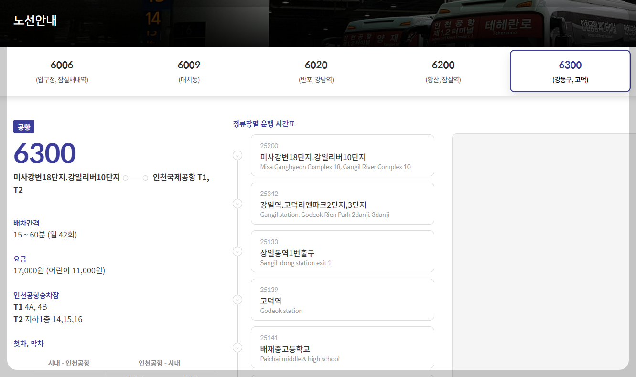Viewport: 636px width, 377px height.
Task: Click the 공항 badge above the route number
Action: tap(24, 127)
